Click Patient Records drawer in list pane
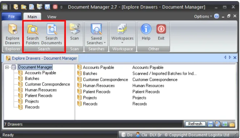The height and width of the screenshot is (138, 240). (x=97, y=92)
